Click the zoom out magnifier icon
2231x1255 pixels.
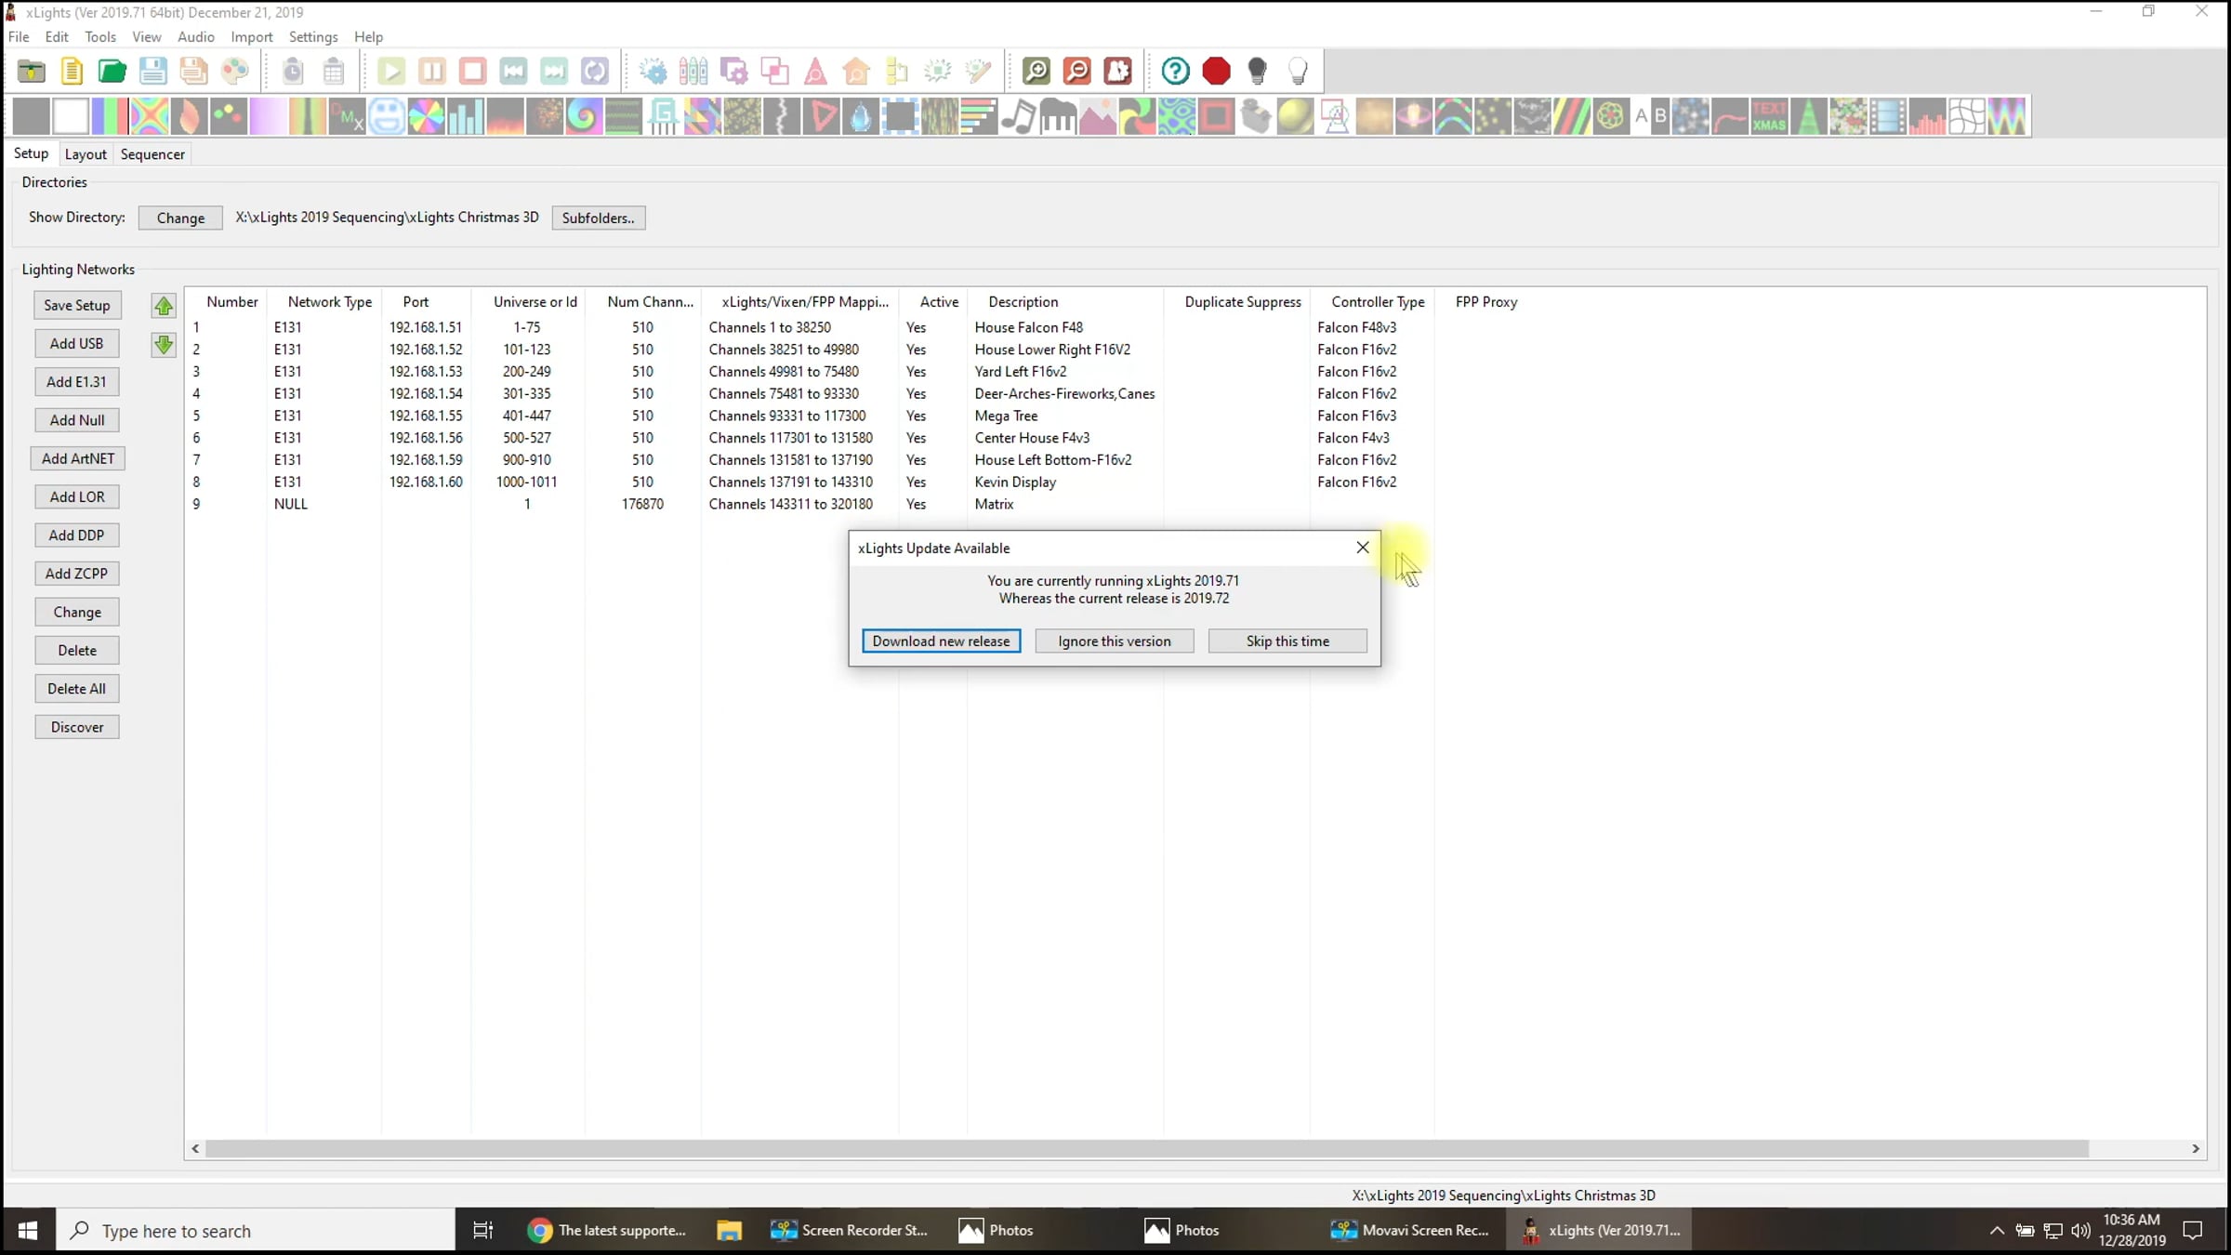[x=1077, y=71]
